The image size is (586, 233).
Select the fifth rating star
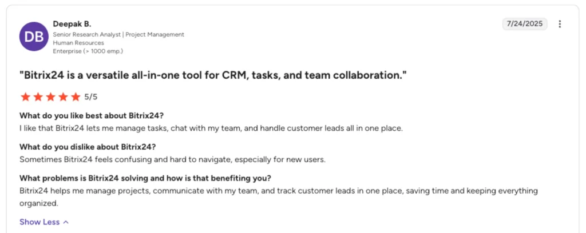[x=76, y=97]
